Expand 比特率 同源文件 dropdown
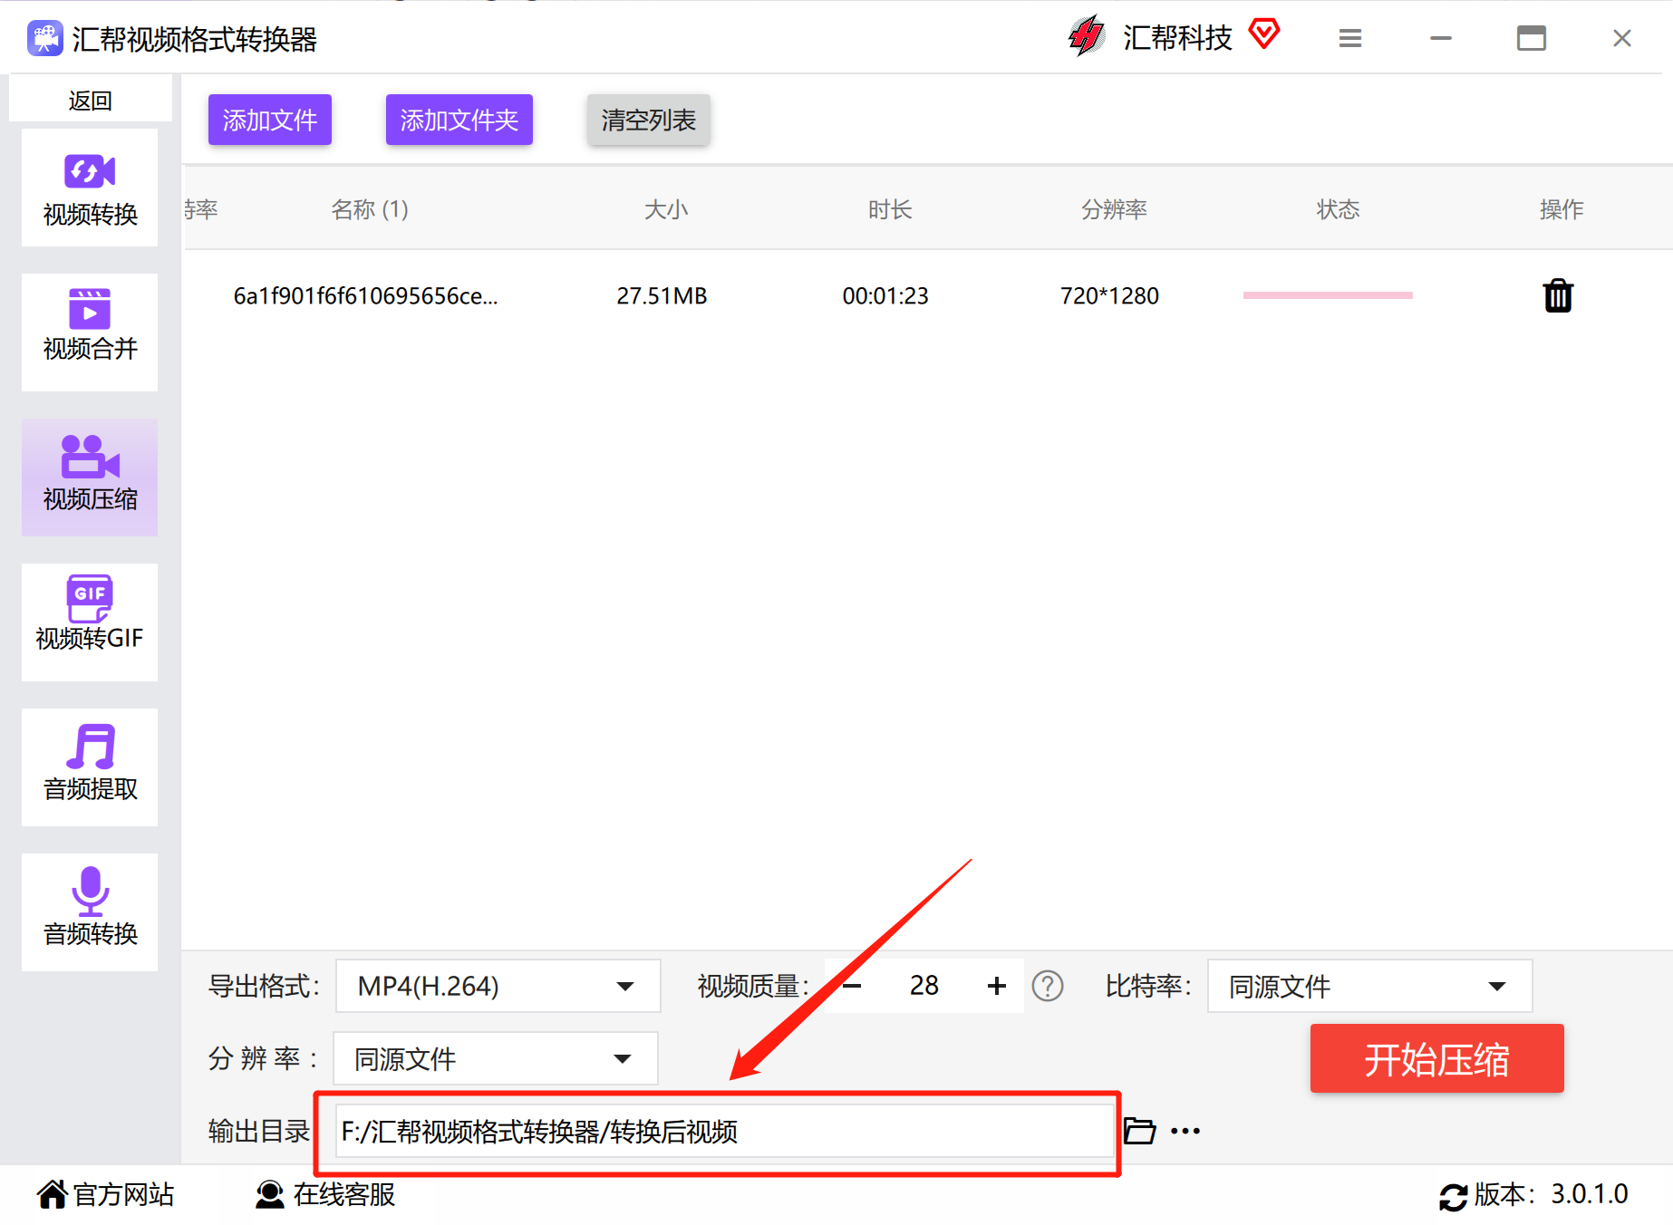Viewport: 1673px width, 1225px height. [x=1369, y=986]
